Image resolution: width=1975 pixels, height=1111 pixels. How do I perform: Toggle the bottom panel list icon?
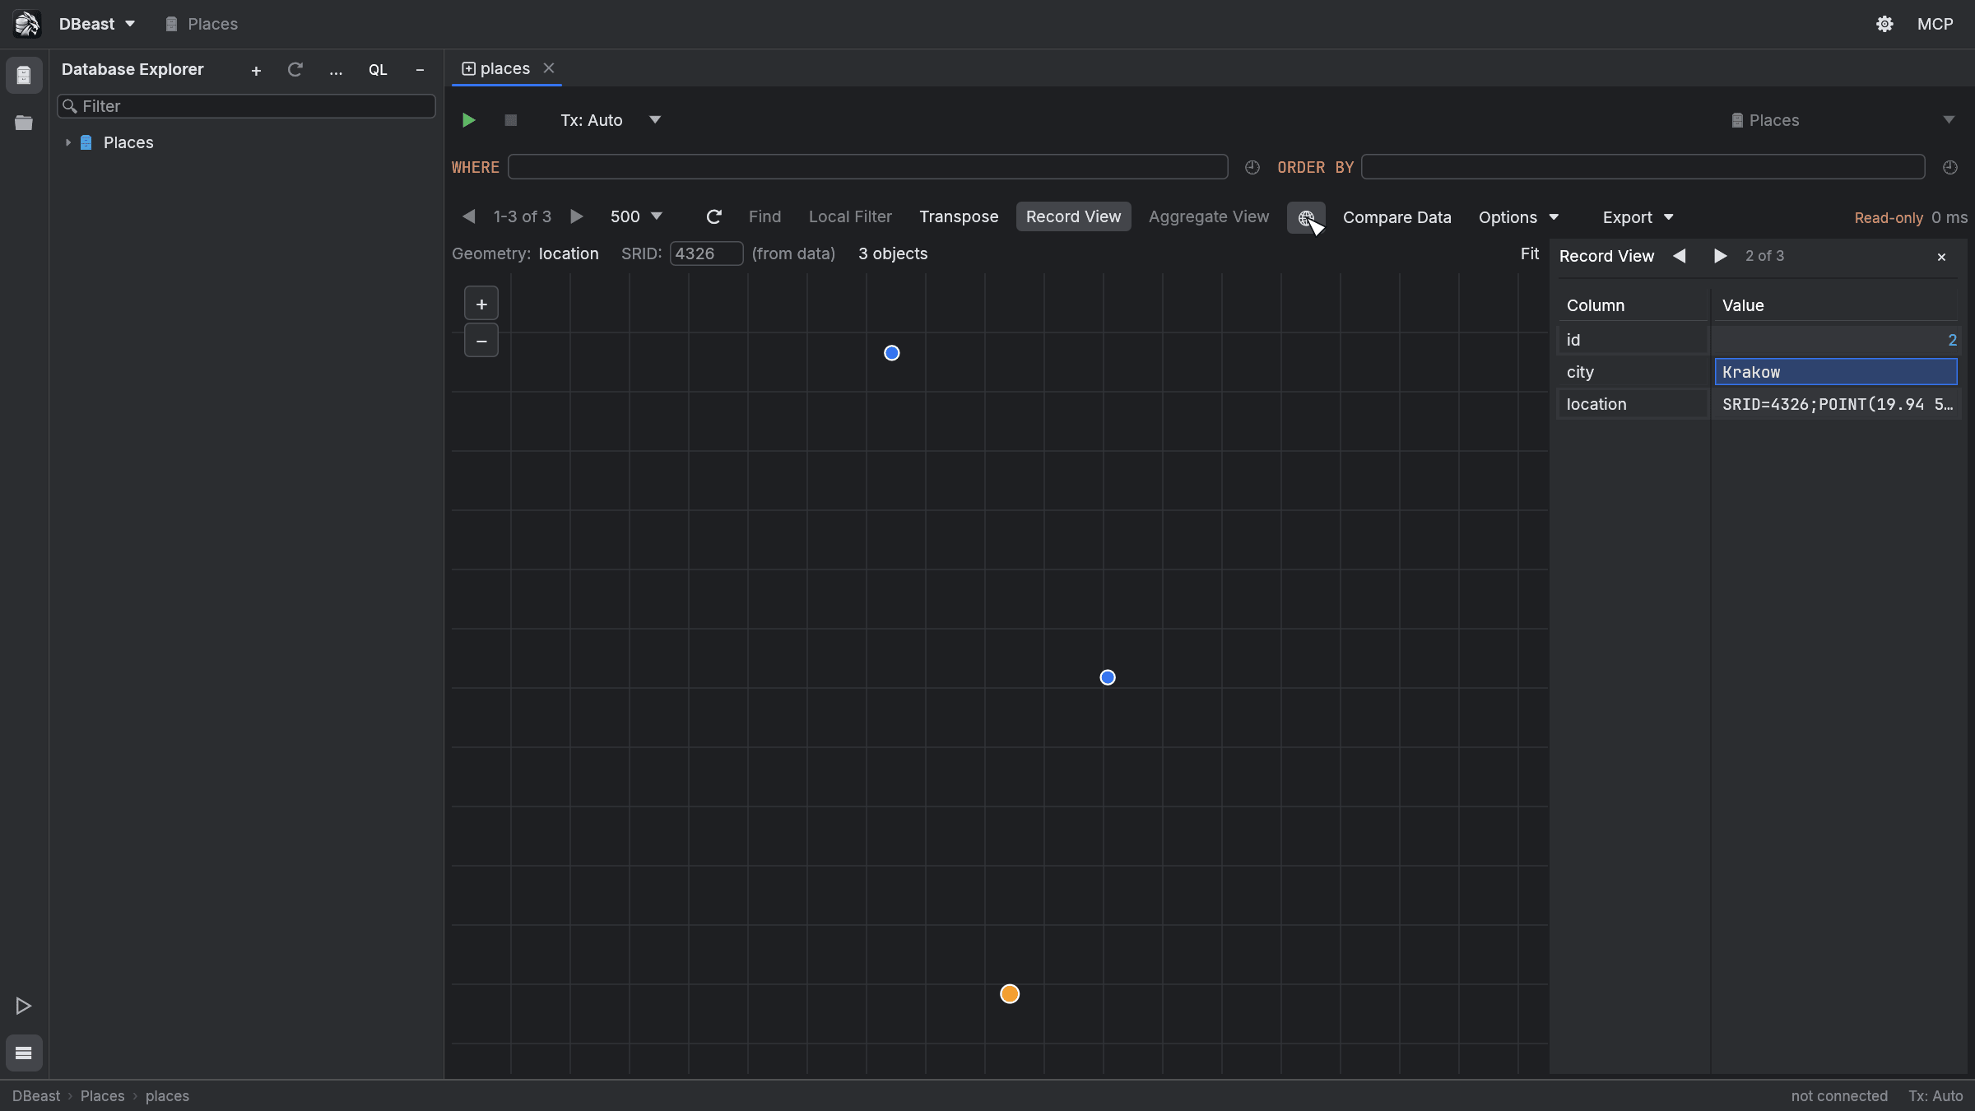click(24, 1053)
